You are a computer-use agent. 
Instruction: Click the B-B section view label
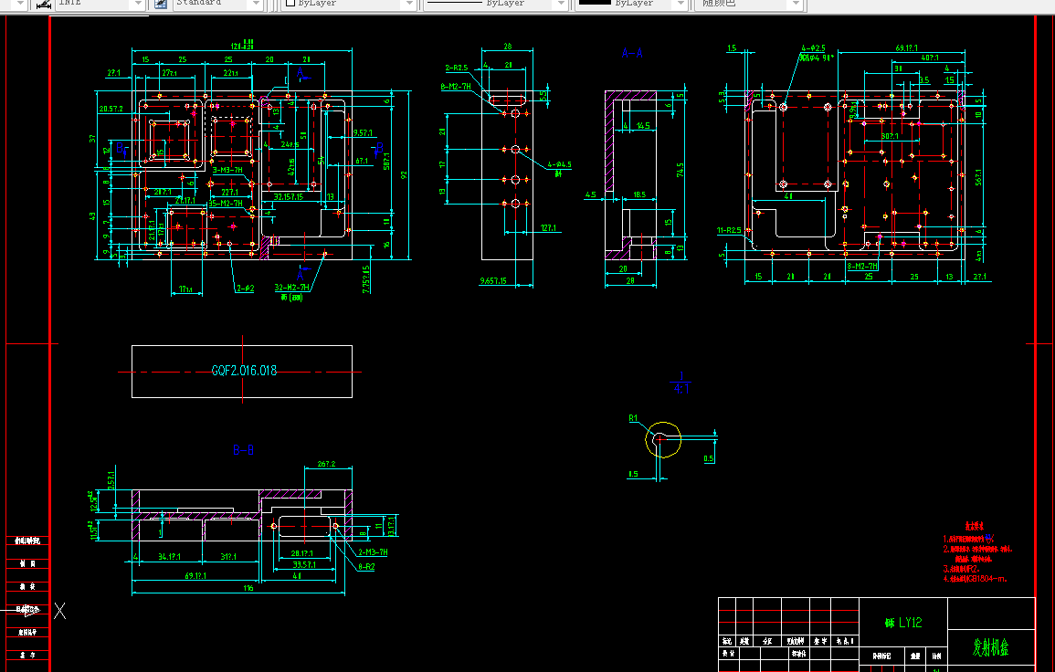(243, 450)
